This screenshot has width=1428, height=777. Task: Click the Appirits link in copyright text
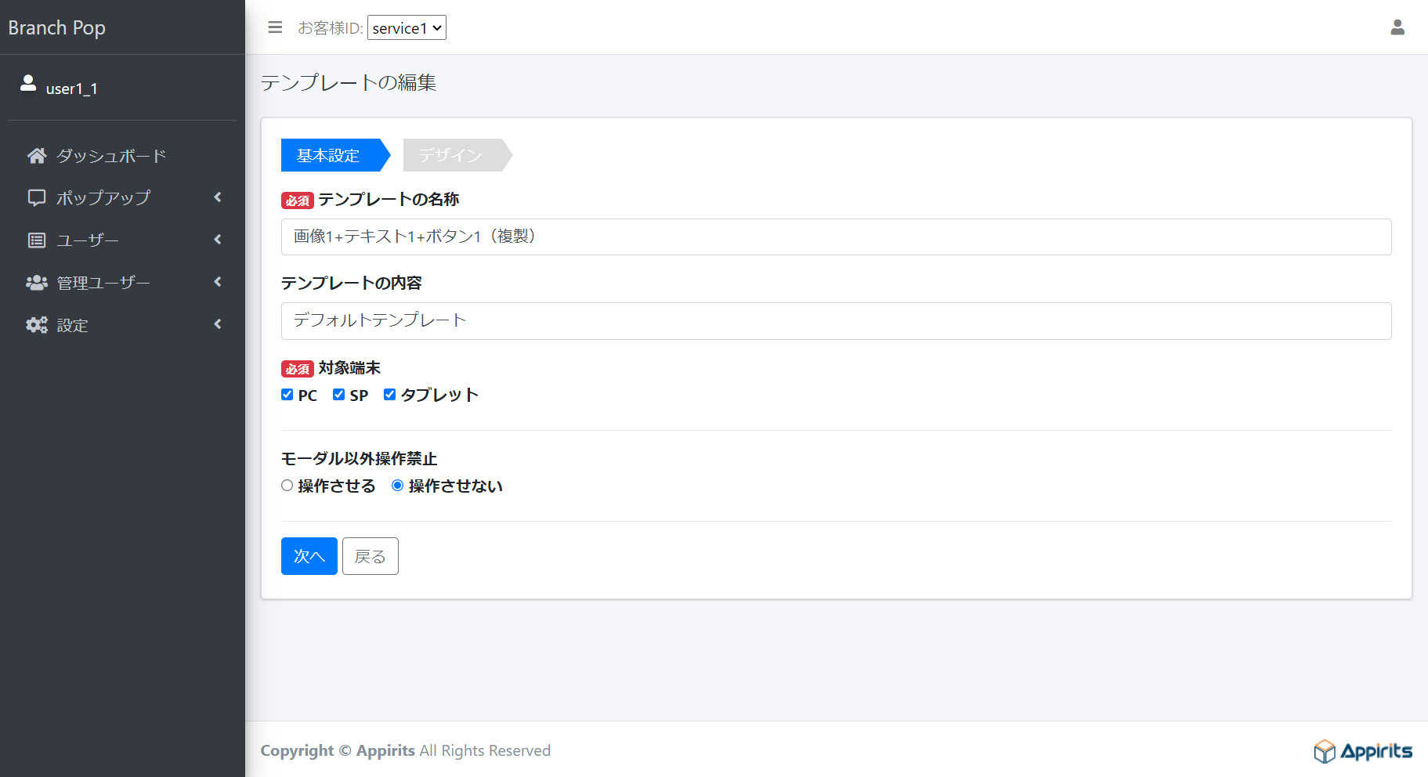(385, 750)
